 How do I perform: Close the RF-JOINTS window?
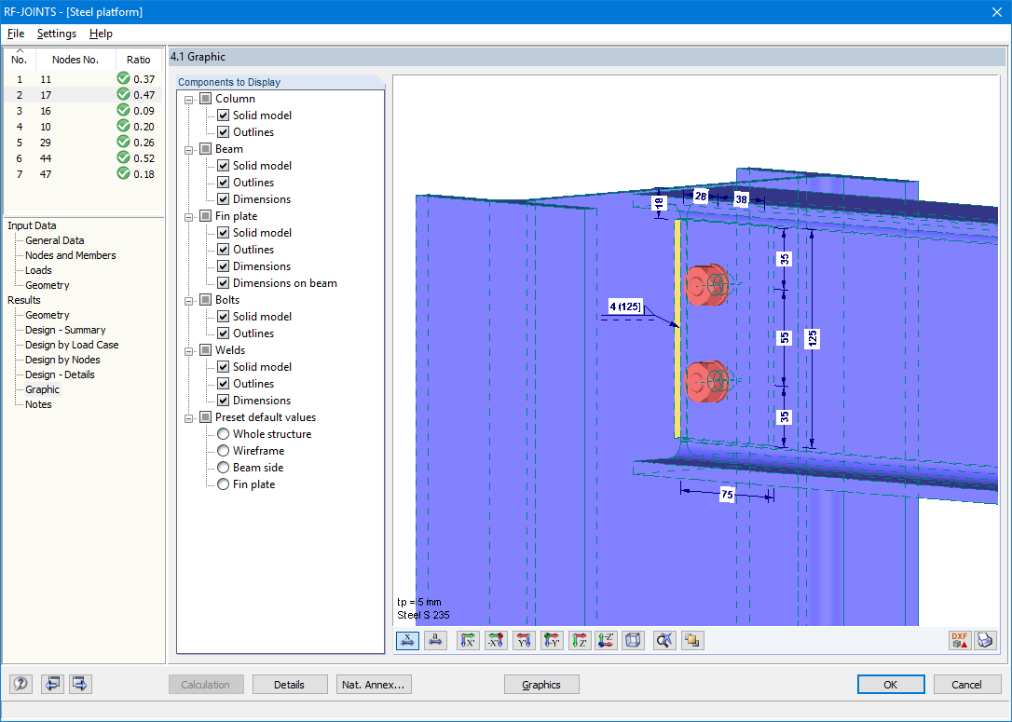tap(996, 12)
